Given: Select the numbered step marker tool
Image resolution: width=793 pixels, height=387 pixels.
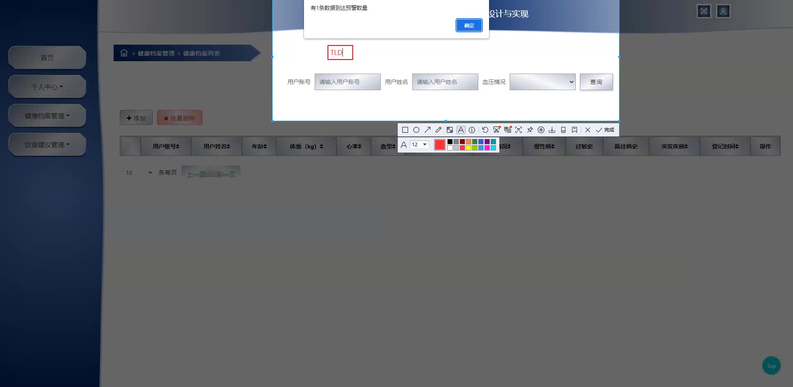Looking at the screenshot, I should pos(472,130).
